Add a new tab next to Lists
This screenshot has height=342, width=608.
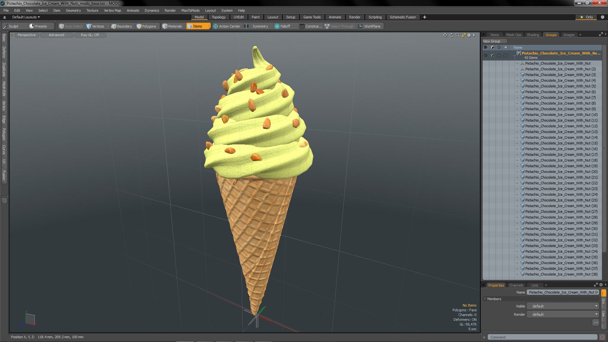(x=546, y=285)
